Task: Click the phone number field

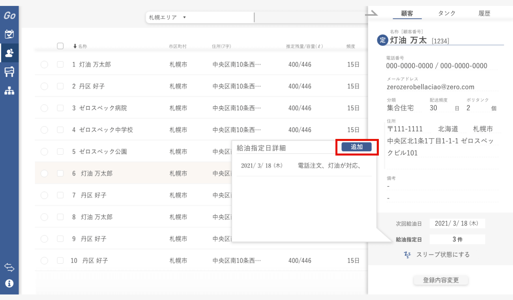Action: 436,66
